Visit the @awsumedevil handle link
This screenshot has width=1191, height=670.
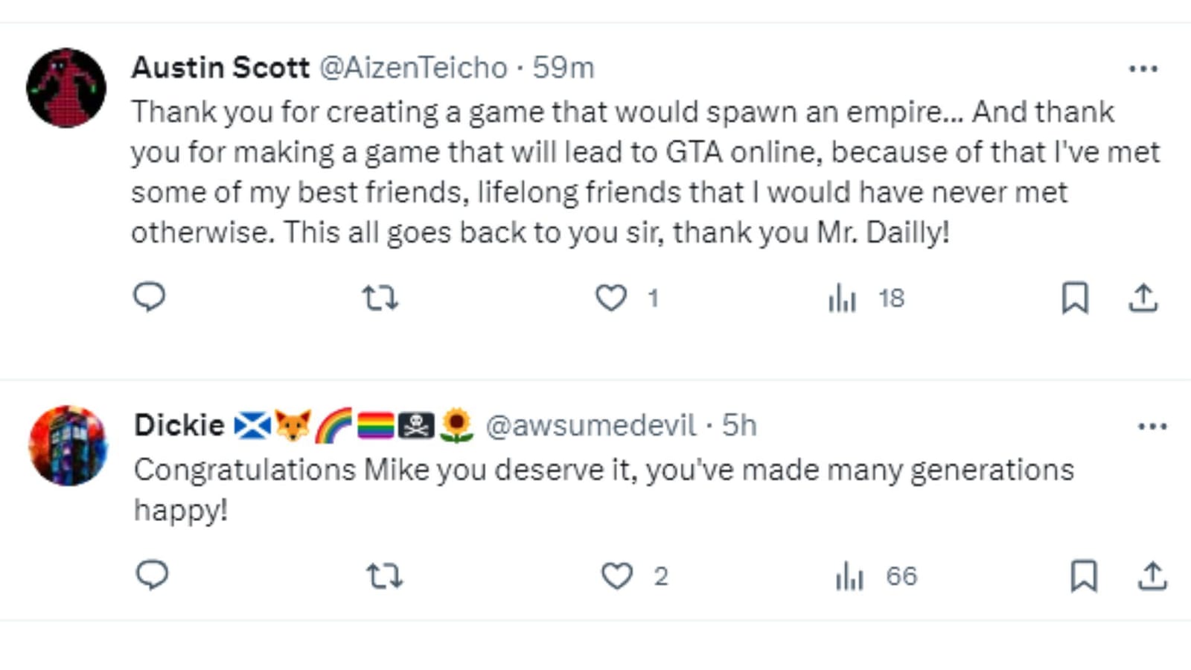pyautogui.click(x=591, y=426)
